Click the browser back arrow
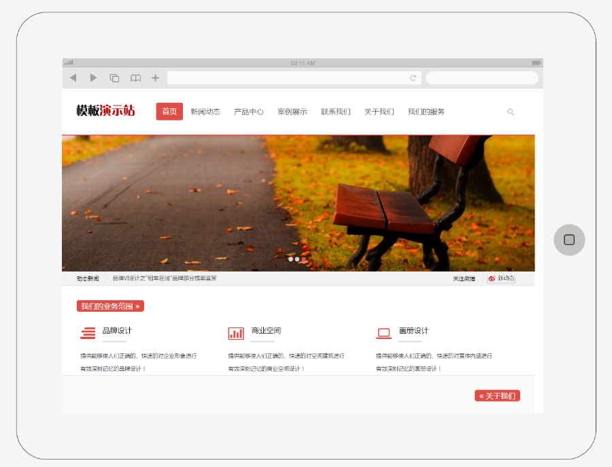 coord(73,78)
